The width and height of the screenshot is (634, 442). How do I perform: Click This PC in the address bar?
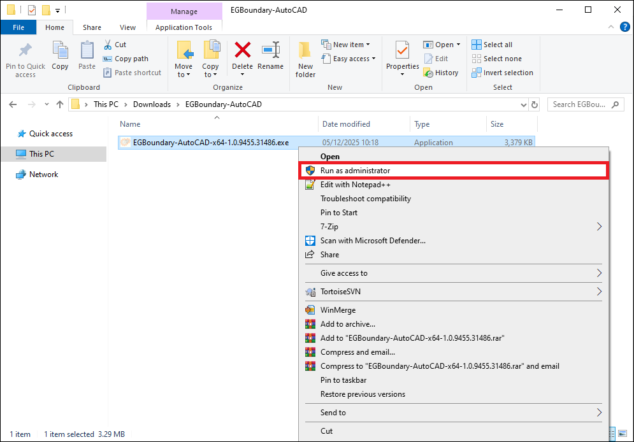tap(106, 104)
